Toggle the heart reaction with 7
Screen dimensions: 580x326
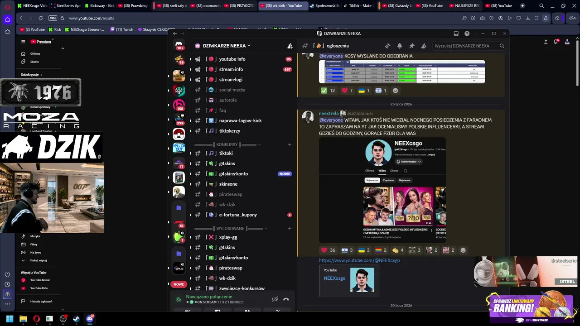(x=347, y=91)
